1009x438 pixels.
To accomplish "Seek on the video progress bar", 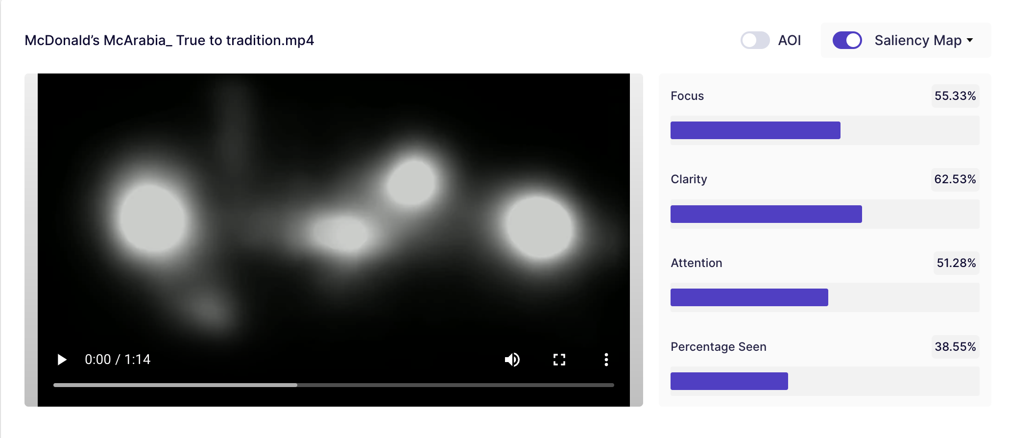I will pyautogui.click(x=333, y=385).
